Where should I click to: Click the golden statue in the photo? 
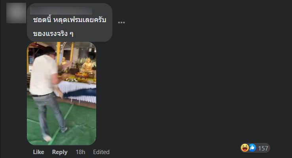87,66
